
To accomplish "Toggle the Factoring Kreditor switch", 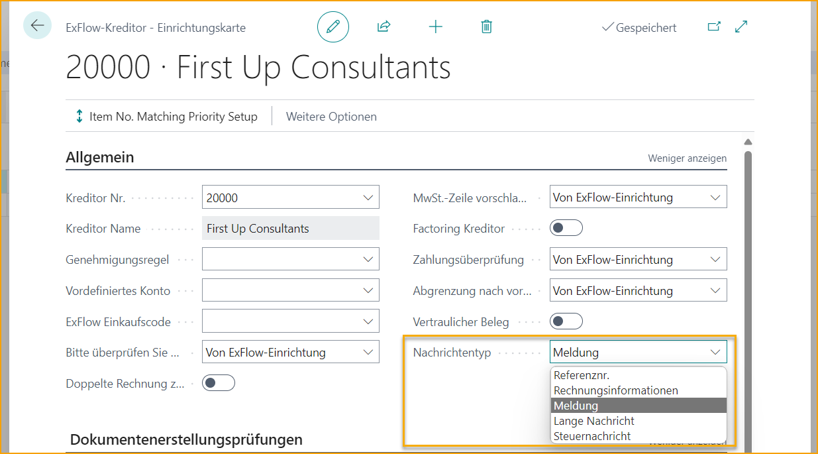I will 566,229.
